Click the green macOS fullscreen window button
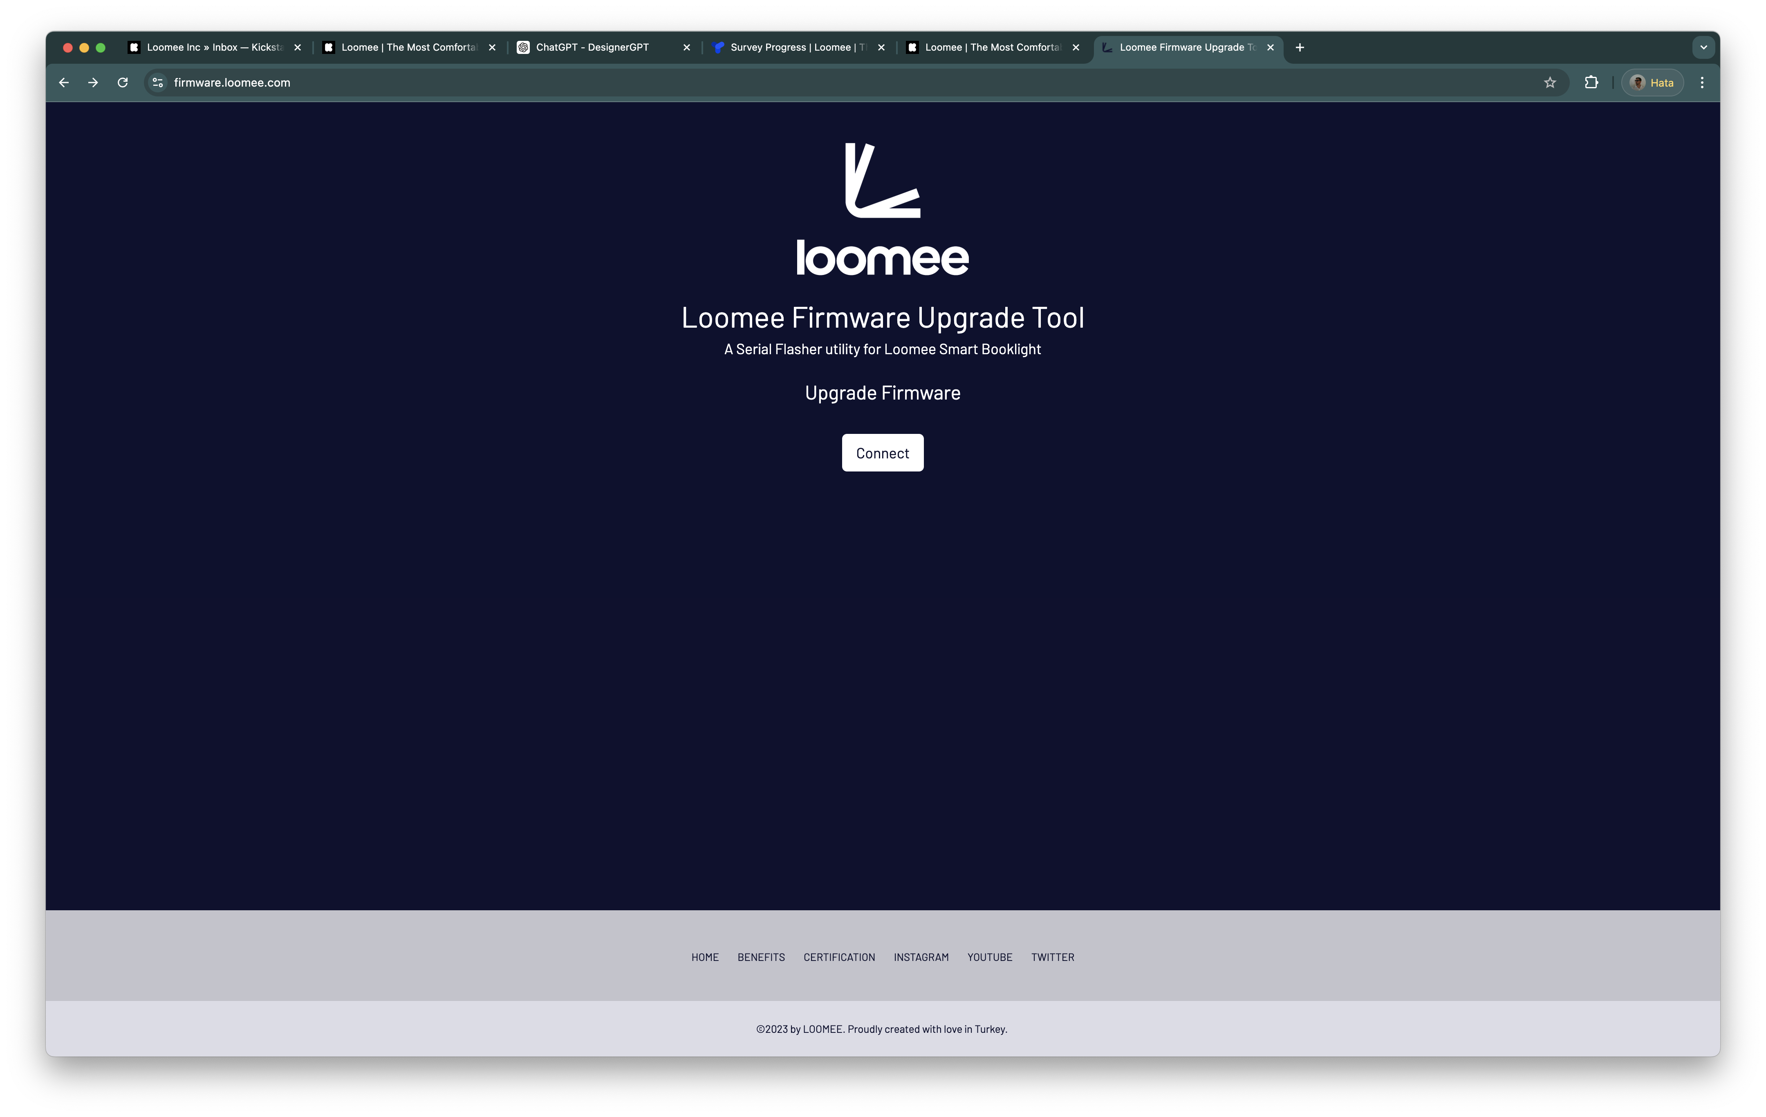This screenshot has height=1117, width=1766. tap(101, 48)
